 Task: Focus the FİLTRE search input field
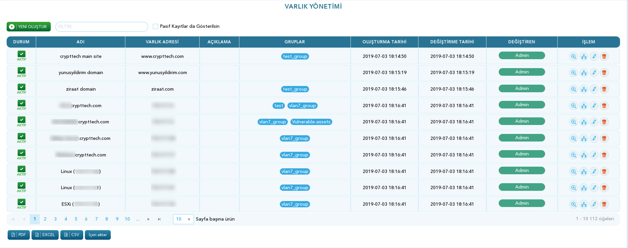[101, 26]
